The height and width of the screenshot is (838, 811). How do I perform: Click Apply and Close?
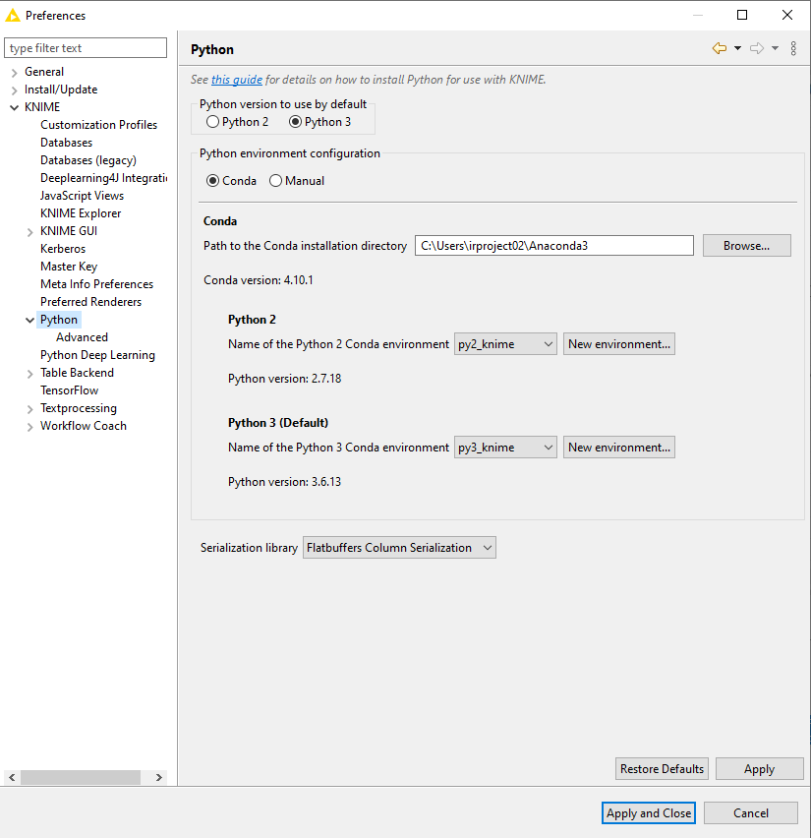point(649,812)
